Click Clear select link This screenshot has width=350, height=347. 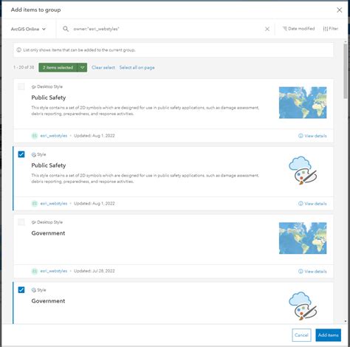(x=103, y=67)
